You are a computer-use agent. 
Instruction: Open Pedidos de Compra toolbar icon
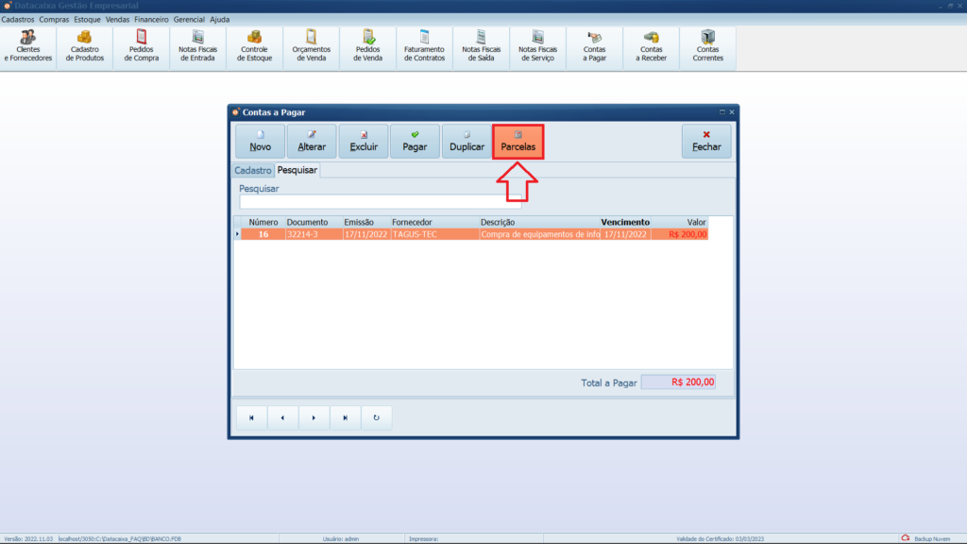click(x=142, y=46)
